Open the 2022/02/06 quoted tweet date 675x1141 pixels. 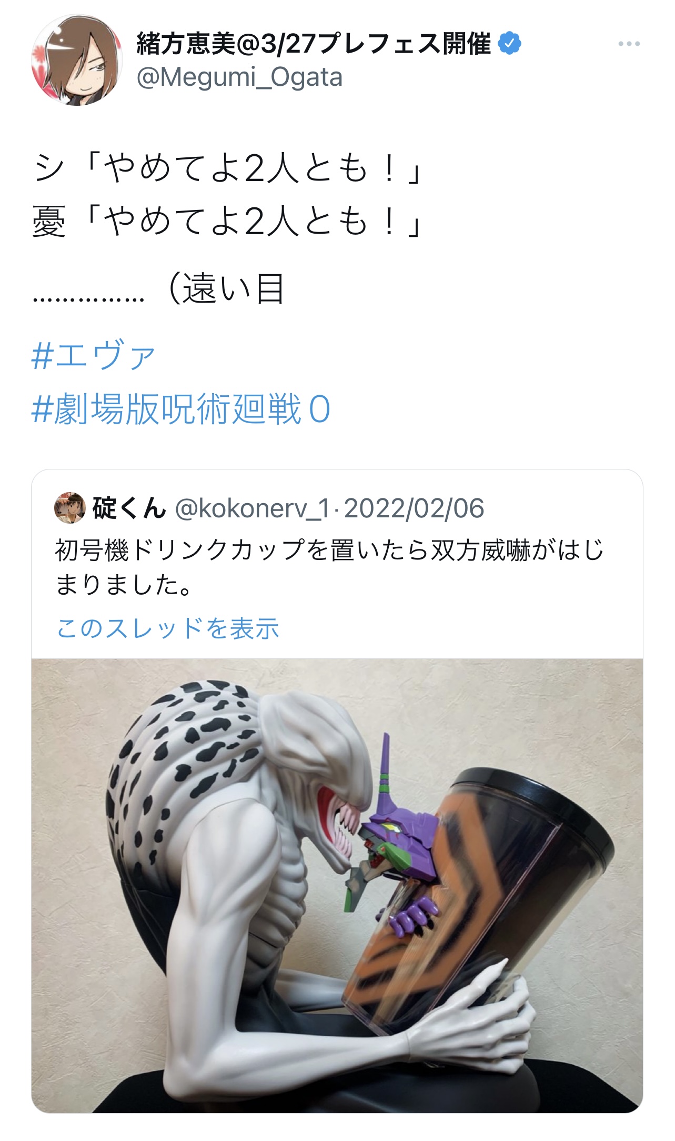[414, 508]
